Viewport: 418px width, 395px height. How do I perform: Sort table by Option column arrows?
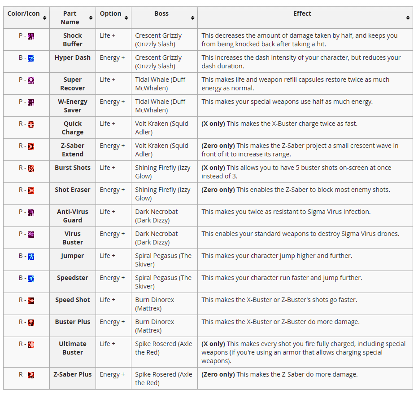point(126,18)
